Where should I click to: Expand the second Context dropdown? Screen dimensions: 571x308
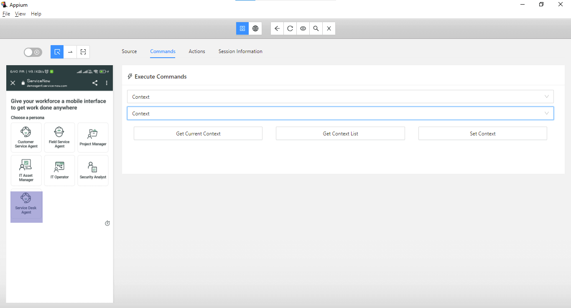tap(340, 113)
